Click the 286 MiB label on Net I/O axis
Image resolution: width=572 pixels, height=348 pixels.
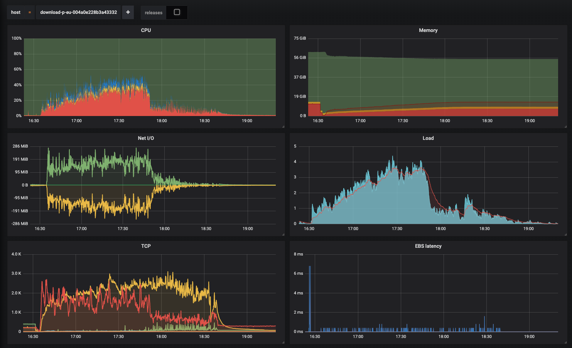(20, 146)
